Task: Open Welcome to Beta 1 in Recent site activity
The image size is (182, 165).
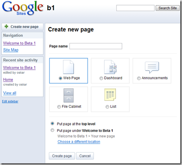Action: pos(19,68)
